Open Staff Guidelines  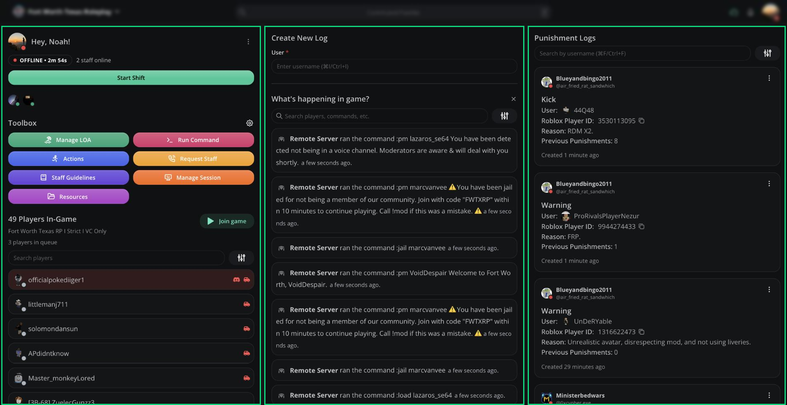click(69, 178)
